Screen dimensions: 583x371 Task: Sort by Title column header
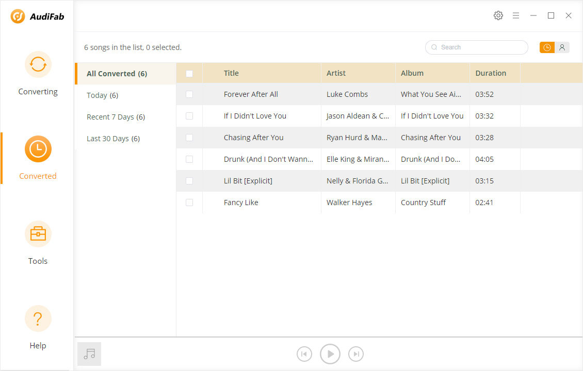[x=231, y=73]
